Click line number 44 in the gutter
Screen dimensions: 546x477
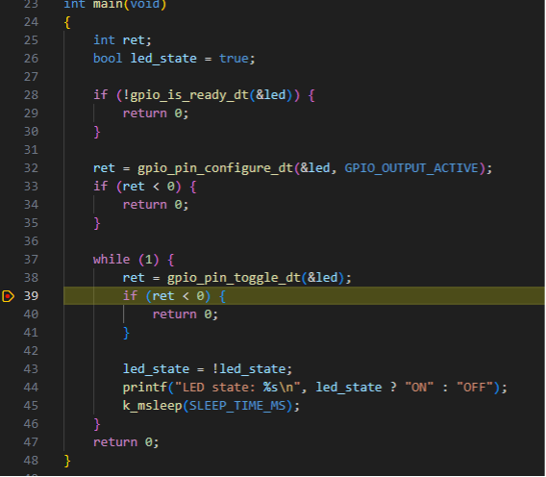click(x=31, y=388)
